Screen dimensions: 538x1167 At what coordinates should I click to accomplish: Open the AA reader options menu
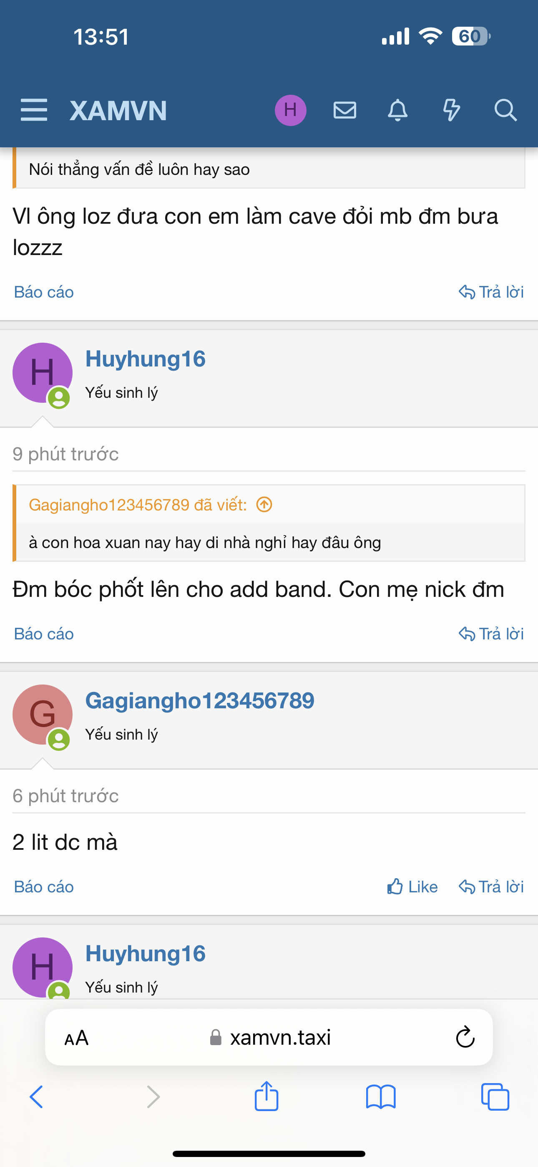tap(77, 1038)
